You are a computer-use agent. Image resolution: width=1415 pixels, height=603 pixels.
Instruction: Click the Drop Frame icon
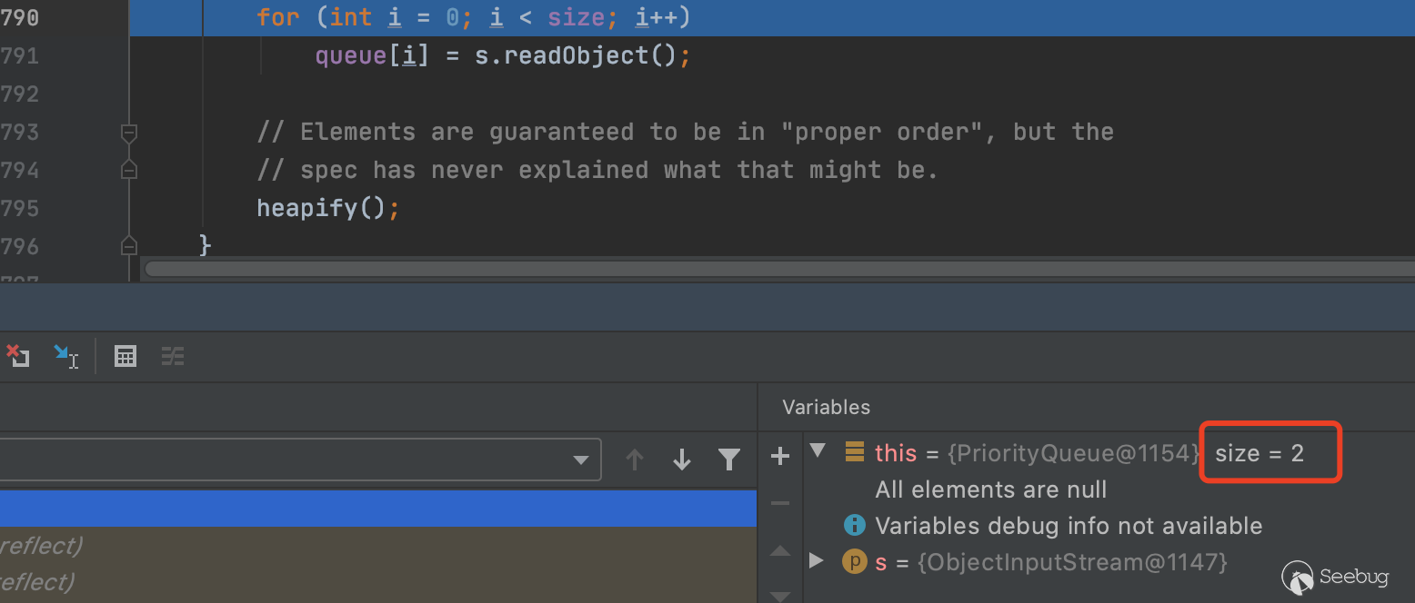click(x=16, y=356)
